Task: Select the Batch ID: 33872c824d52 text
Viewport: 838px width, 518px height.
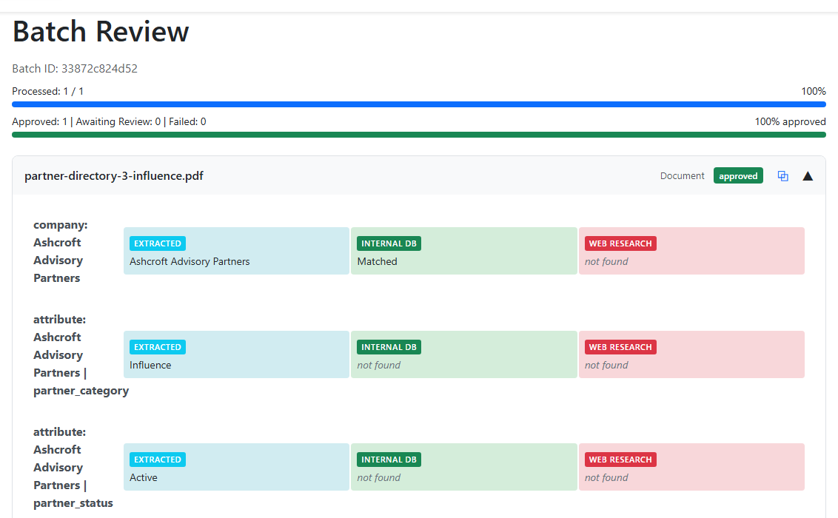Action: click(x=75, y=68)
